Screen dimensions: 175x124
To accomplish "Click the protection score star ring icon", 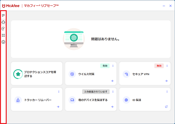I will pyautogui.click(x=18, y=74).
